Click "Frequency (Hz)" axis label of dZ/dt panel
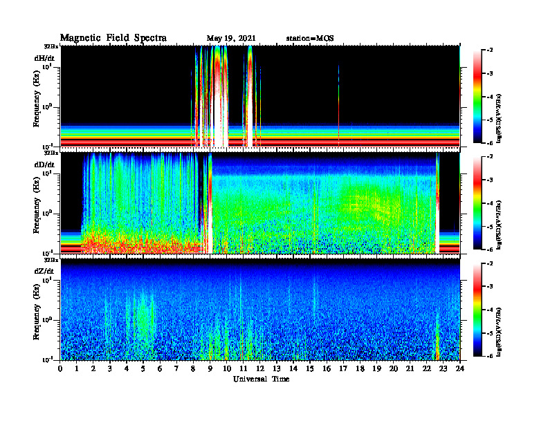 click(x=37, y=311)
